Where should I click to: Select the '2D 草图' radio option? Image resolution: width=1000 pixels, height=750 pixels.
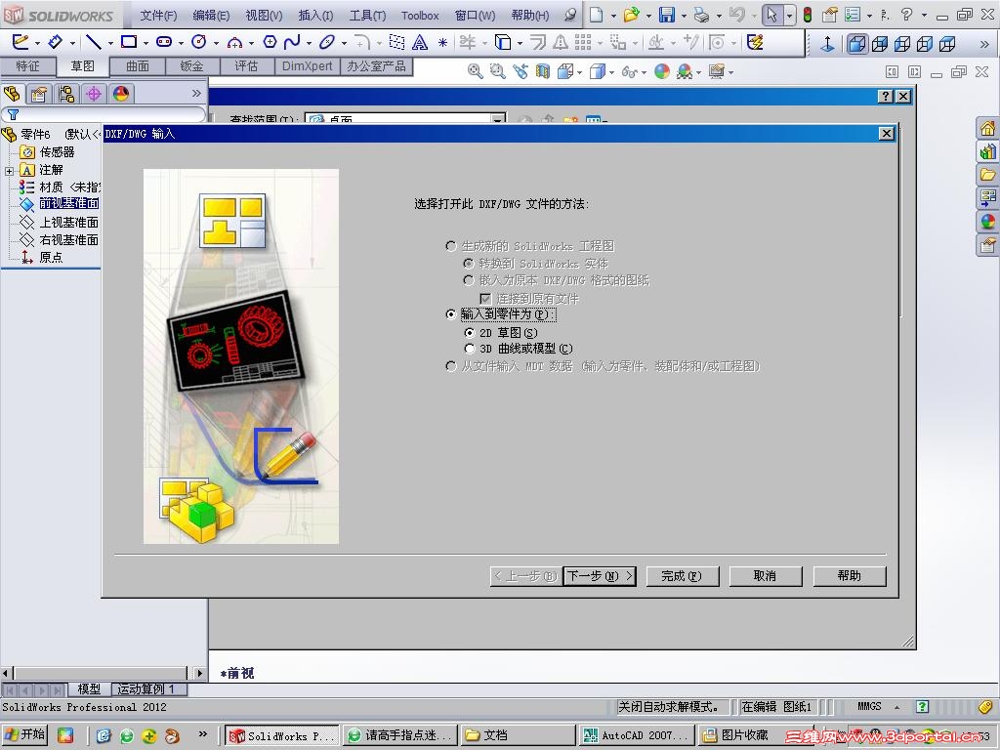tap(470, 333)
